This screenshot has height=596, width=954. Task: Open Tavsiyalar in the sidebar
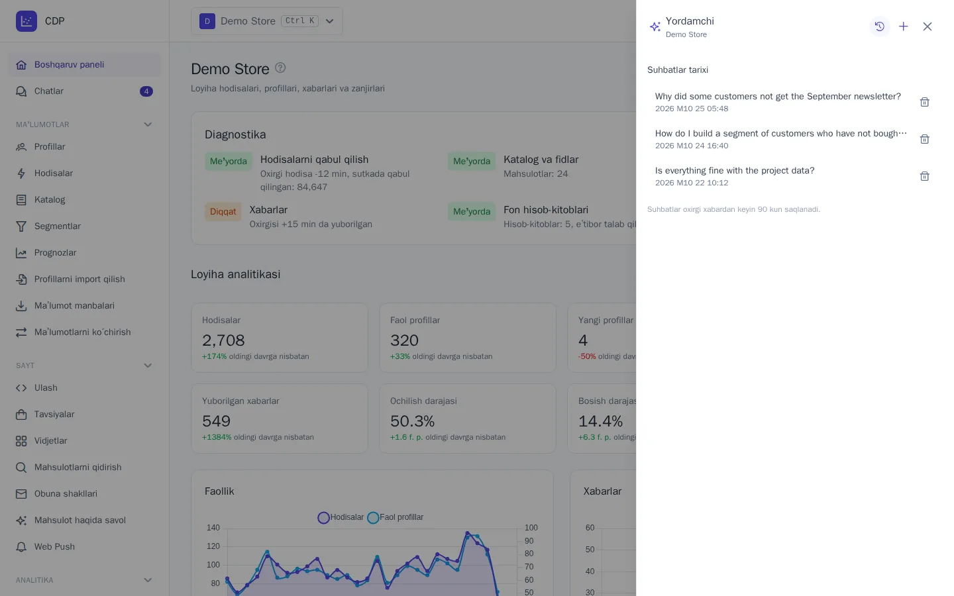click(x=84, y=415)
